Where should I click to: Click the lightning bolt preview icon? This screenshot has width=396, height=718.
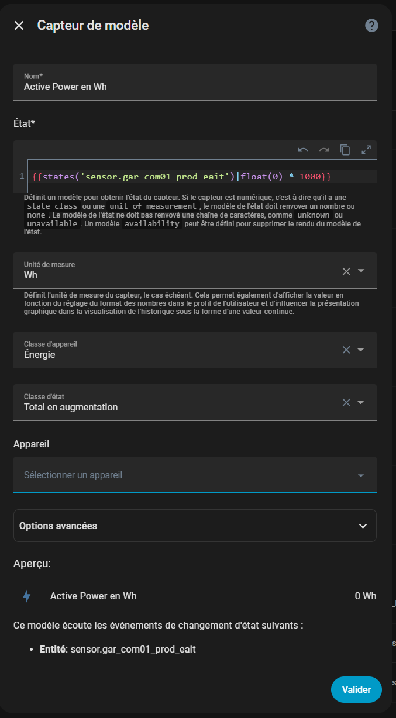(x=26, y=596)
